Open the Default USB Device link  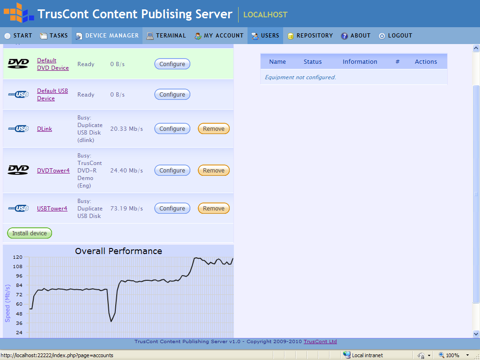coord(52,94)
